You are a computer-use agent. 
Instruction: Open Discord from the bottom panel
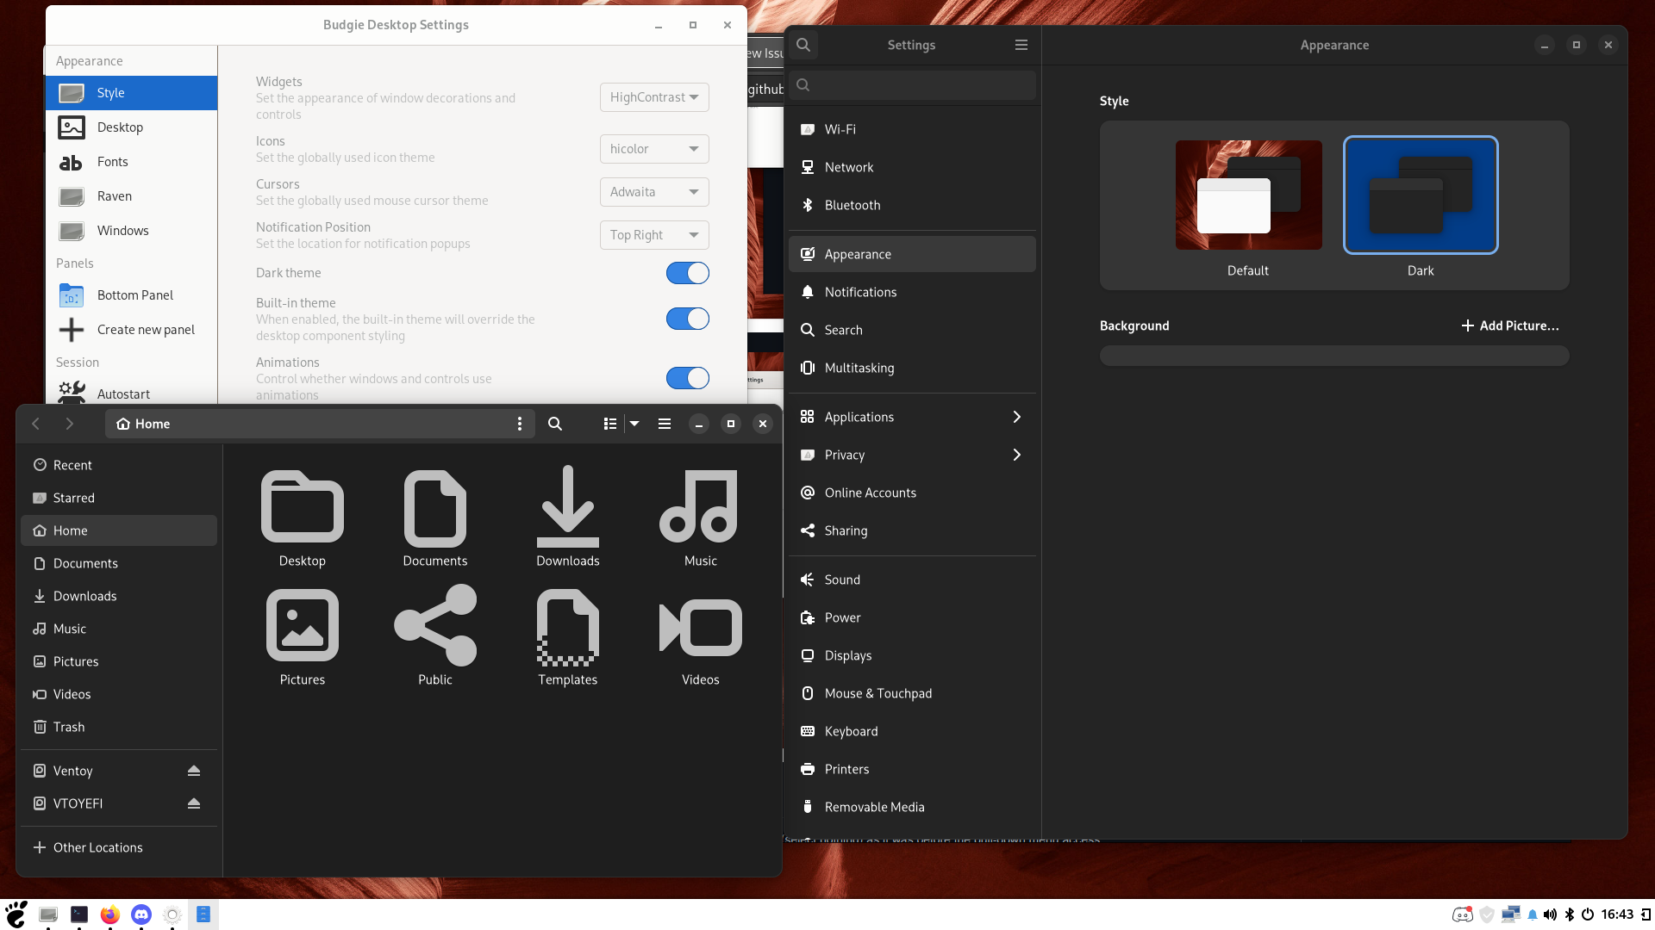tap(141, 914)
